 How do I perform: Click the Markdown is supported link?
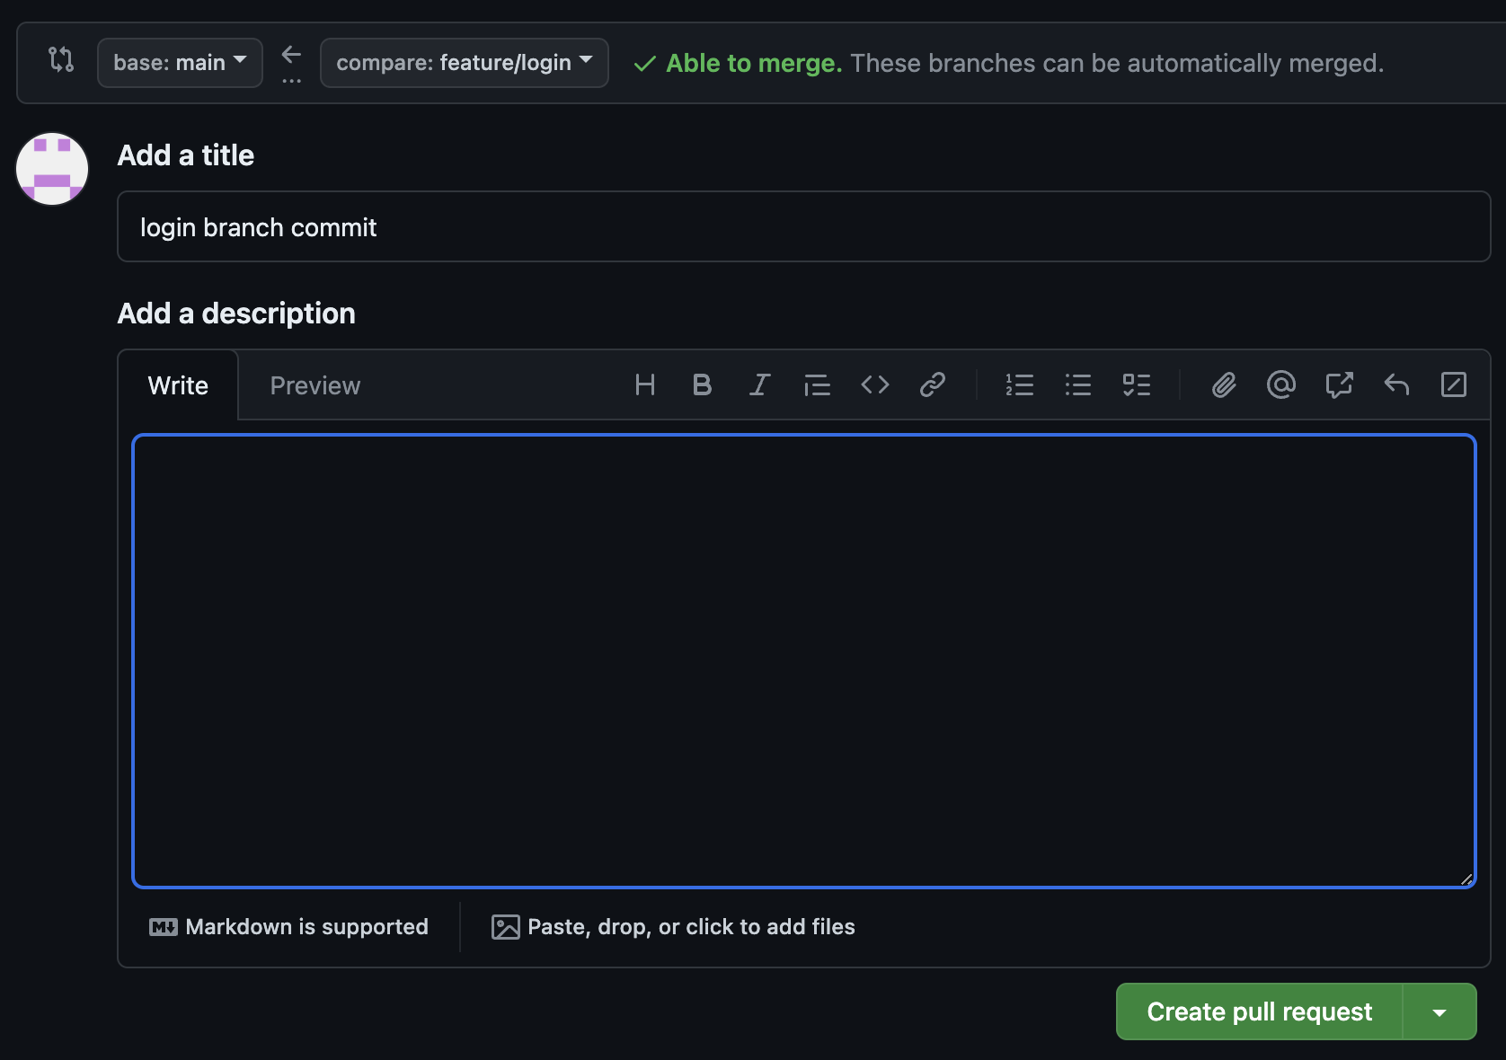288,927
